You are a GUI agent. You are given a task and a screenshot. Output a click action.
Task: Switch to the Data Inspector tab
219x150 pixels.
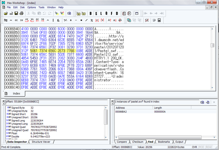(x=17, y=142)
